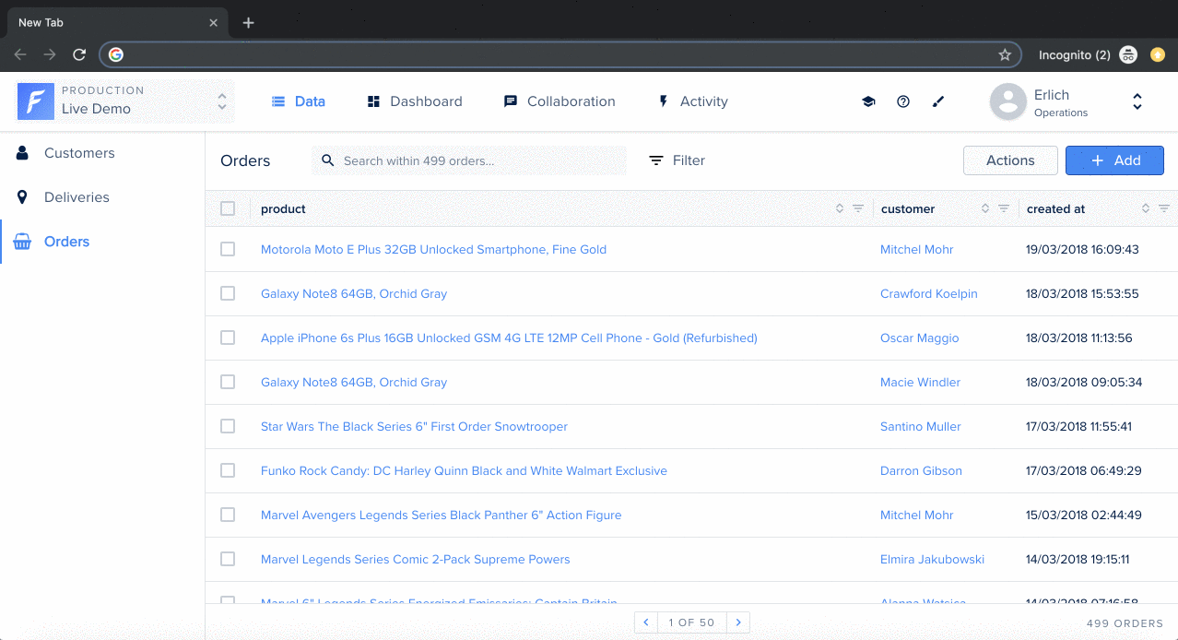Image resolution: width=1178 pixels, height=640 pixels.
Task: Click the Forest Admin logo icon
Action: pyautogui.click(x=36, y=101)
